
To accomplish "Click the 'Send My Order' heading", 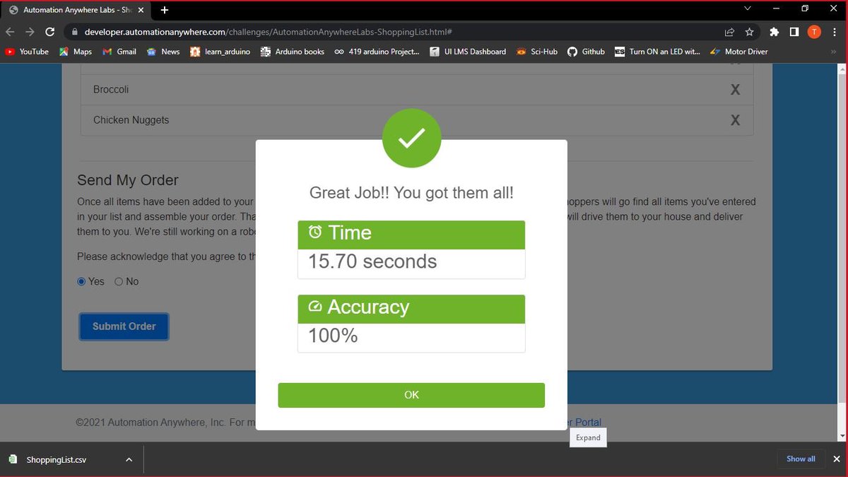I will pos(128,180).
